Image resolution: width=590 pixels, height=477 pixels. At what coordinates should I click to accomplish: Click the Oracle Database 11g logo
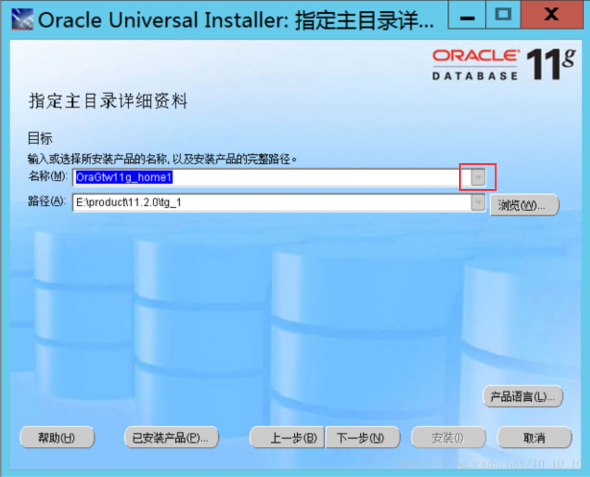click(x=504, y=65)
